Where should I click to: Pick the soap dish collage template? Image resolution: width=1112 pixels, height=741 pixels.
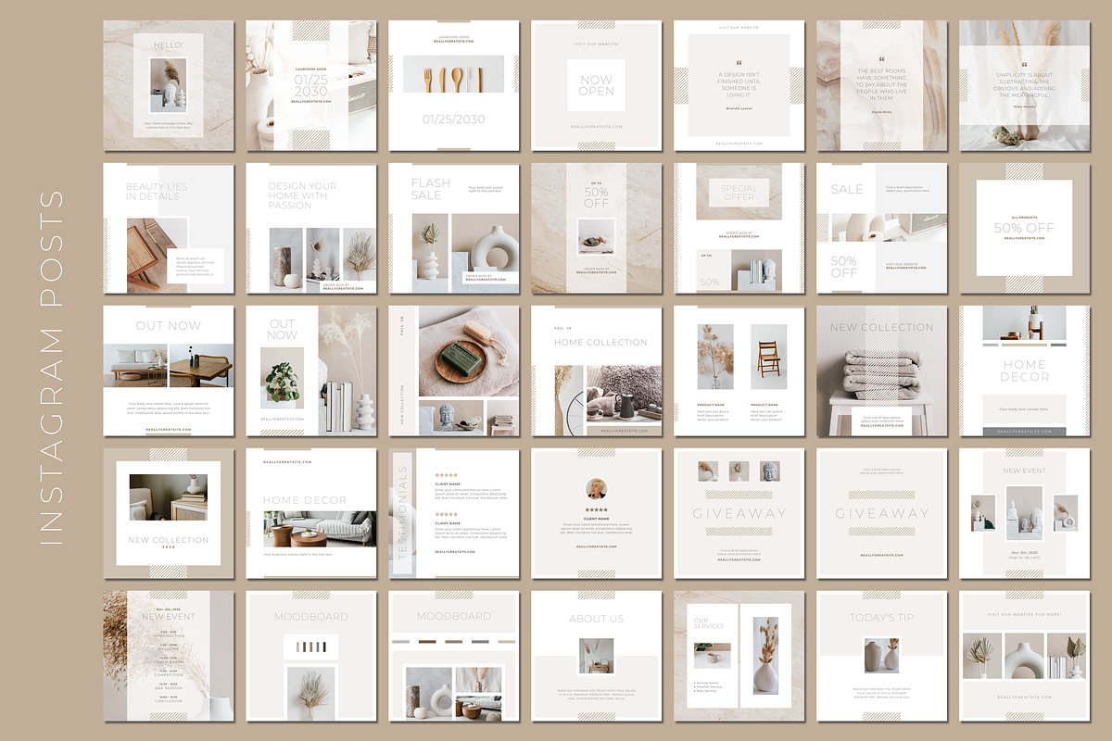pos(454,370)
